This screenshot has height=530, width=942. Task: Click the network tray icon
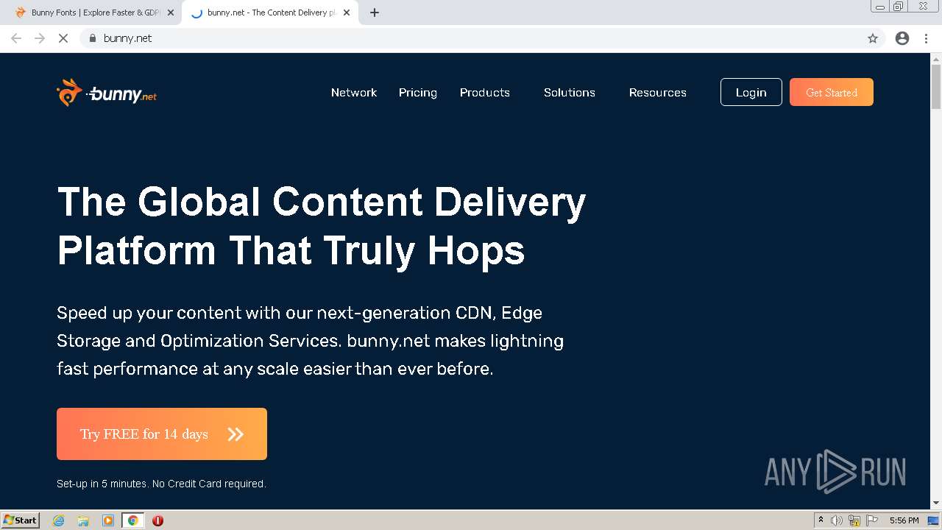[854, 520]
